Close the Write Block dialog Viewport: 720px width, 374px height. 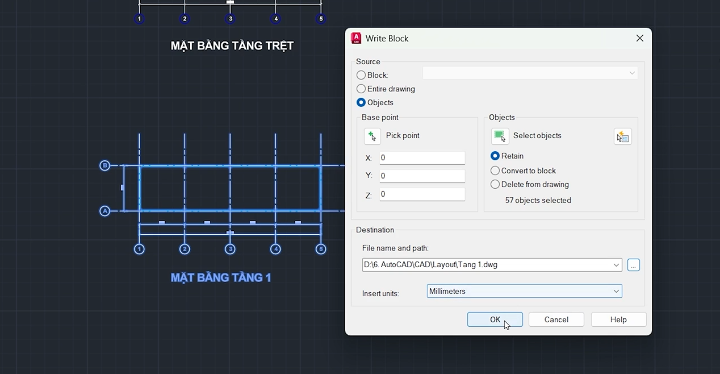coord(640,38)
